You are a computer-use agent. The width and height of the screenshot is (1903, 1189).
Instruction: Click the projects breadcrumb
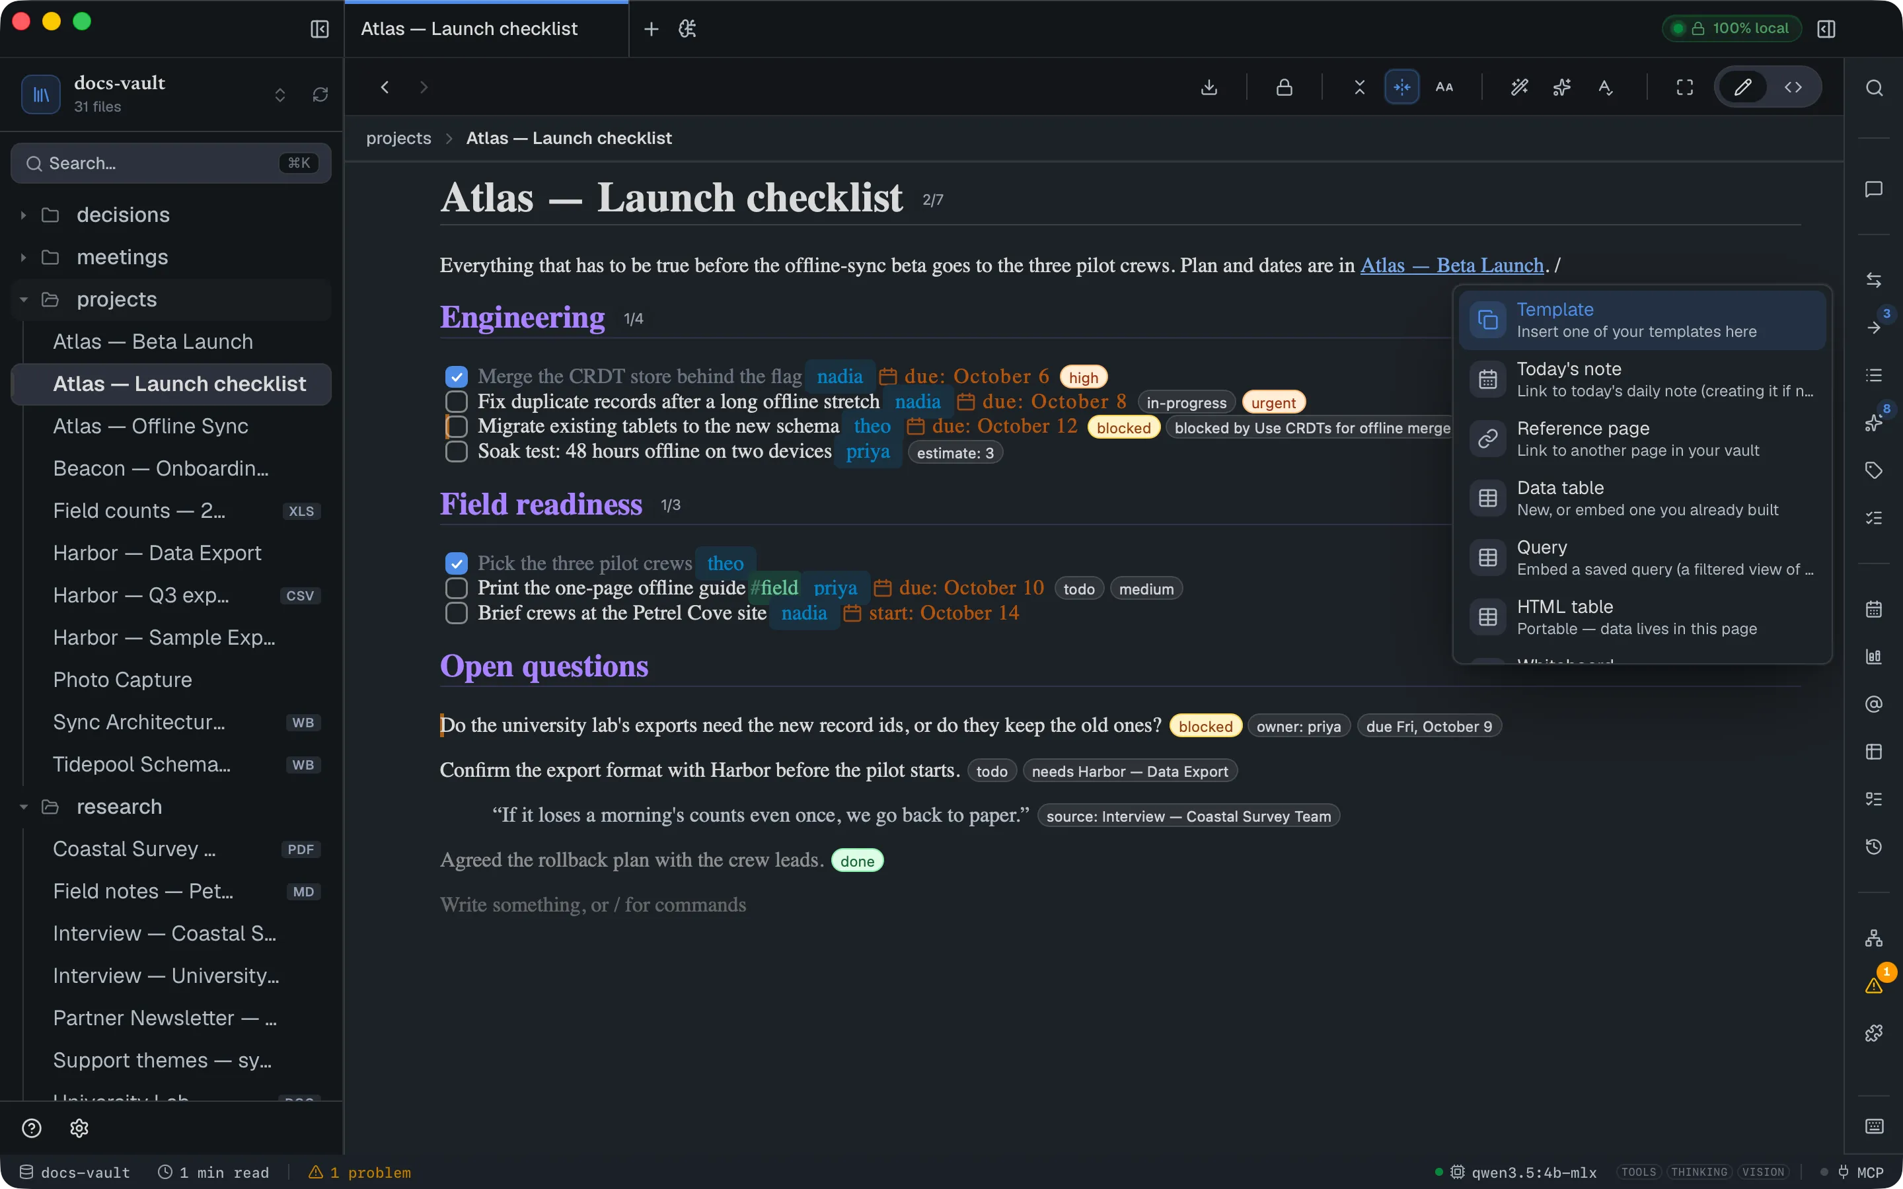tap(398, 139)
